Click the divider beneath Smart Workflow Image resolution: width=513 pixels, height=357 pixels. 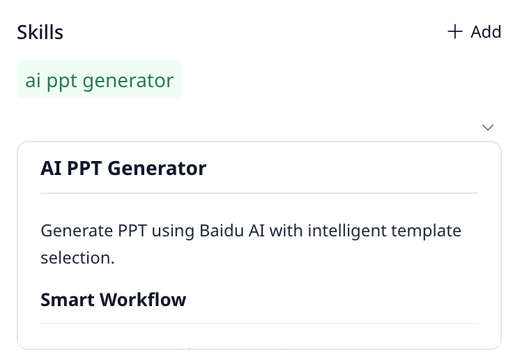click(259, 324)
